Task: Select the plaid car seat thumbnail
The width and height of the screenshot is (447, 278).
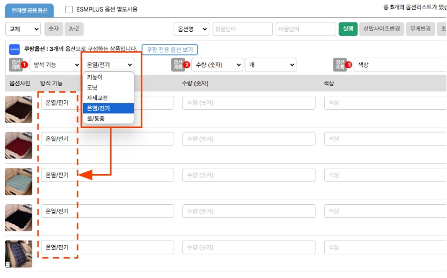Action: click(18, 254)
